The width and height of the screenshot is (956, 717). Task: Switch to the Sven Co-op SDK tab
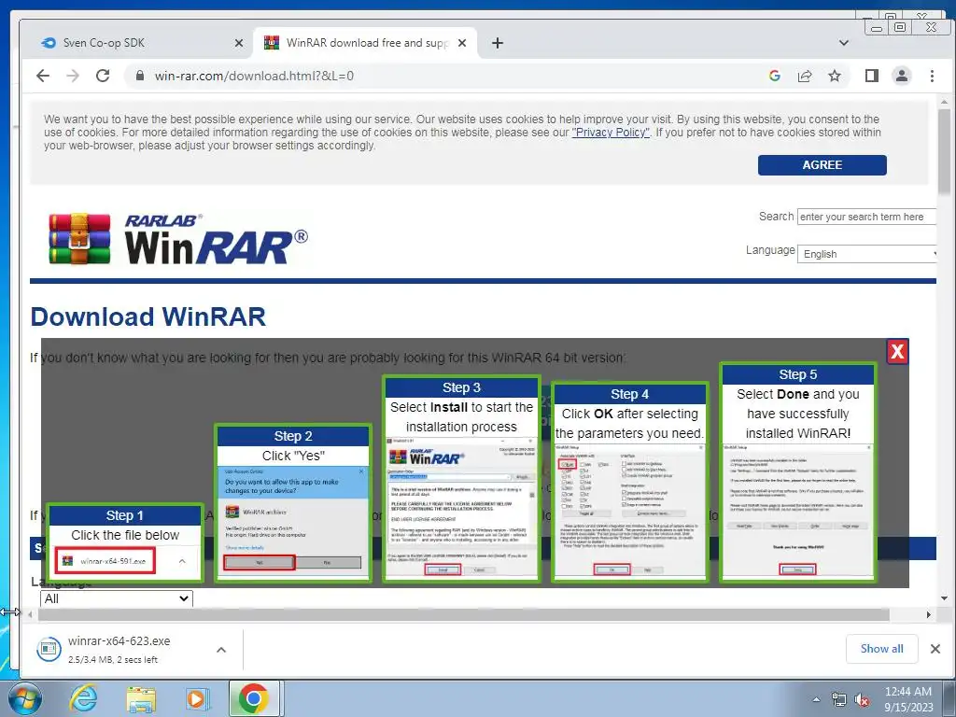click(137, 43)
